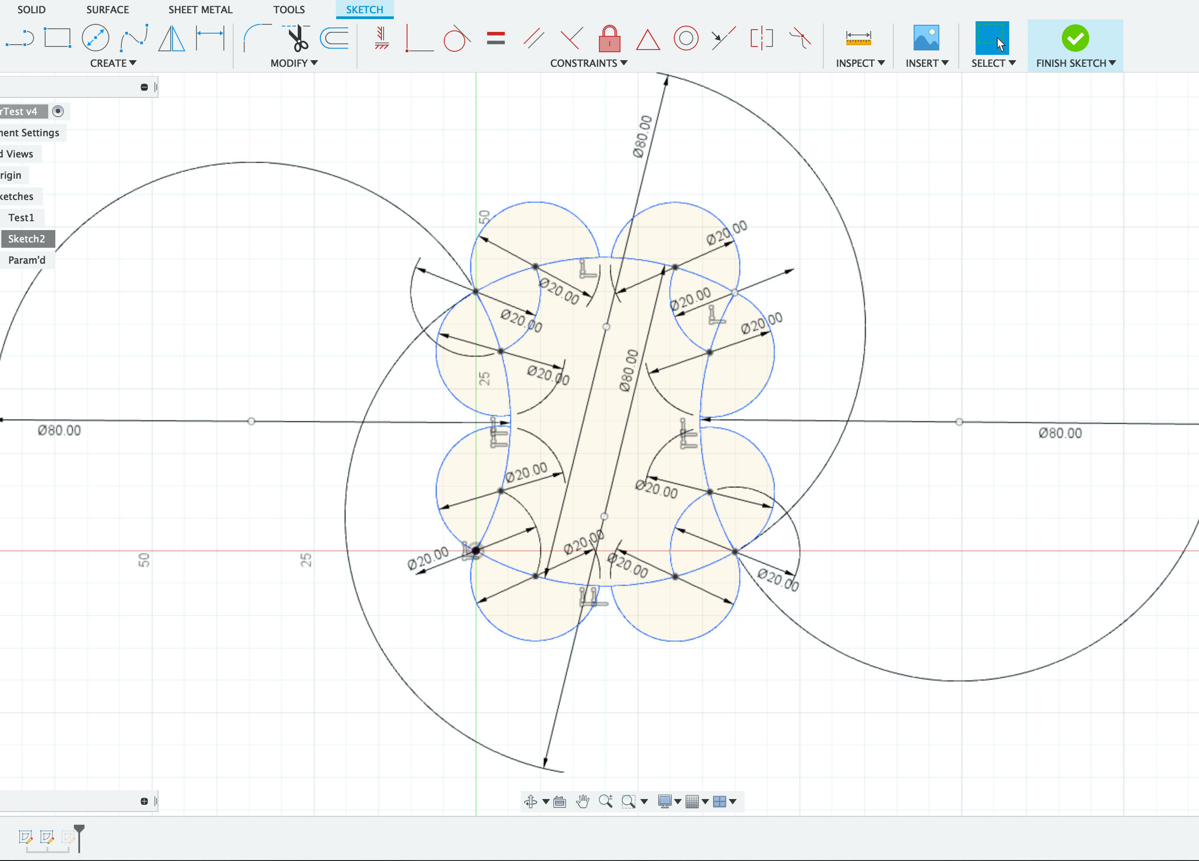Choose the Center Diameter Circle tool
The image size is (1199, 861).
tap(95, 38)
